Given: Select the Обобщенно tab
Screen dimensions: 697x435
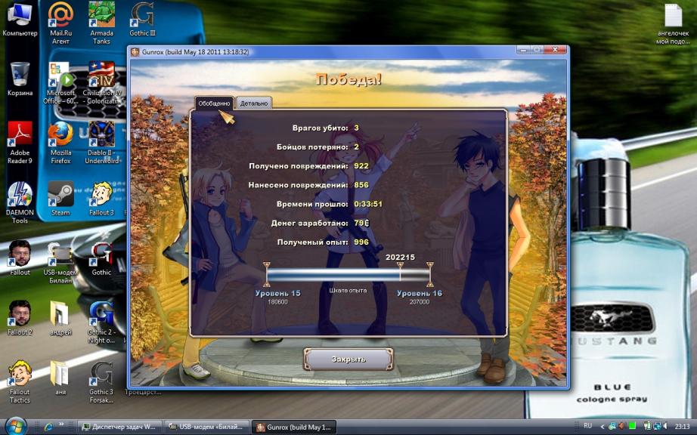Looking at the screenshot, I should coord(213,103).
